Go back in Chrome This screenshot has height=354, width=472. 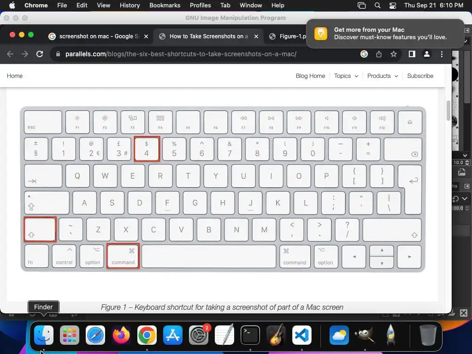[x=10, y=54]
